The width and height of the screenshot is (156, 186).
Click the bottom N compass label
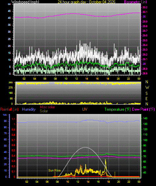(x=147, y=104)
